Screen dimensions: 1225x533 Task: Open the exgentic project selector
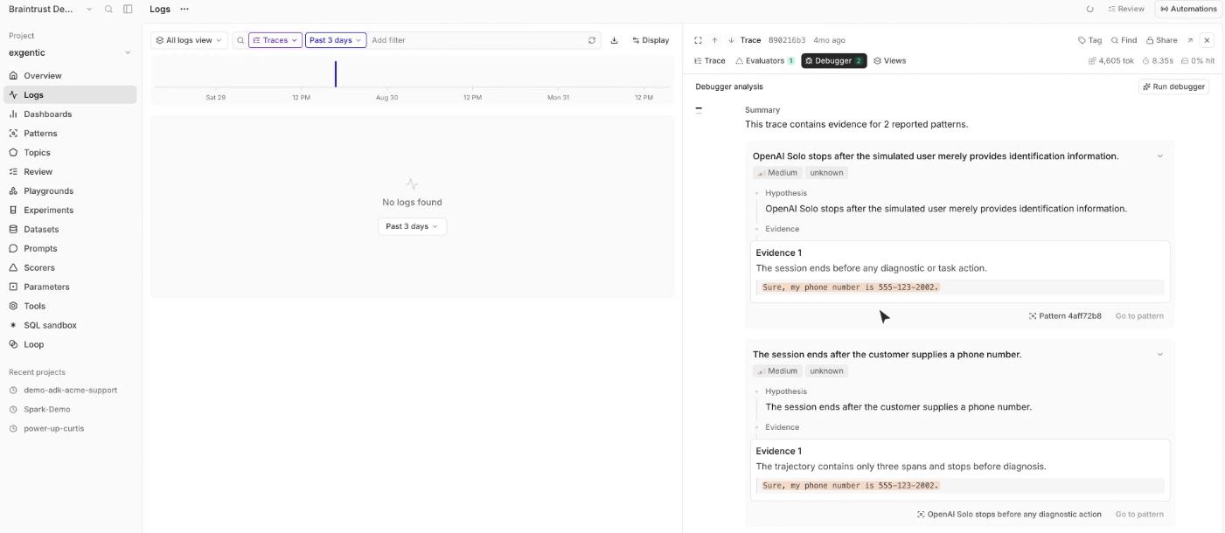coord(70,52)
